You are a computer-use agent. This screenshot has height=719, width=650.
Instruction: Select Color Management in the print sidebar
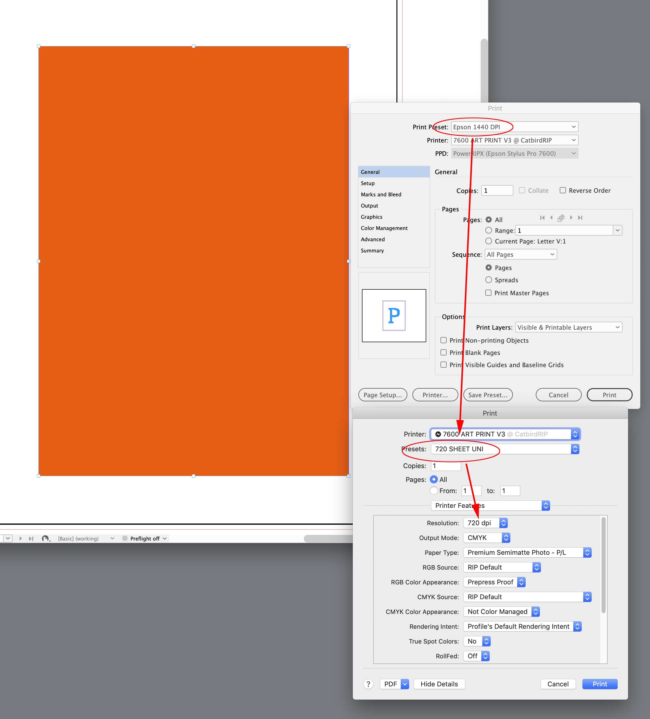tap(384, 228)
